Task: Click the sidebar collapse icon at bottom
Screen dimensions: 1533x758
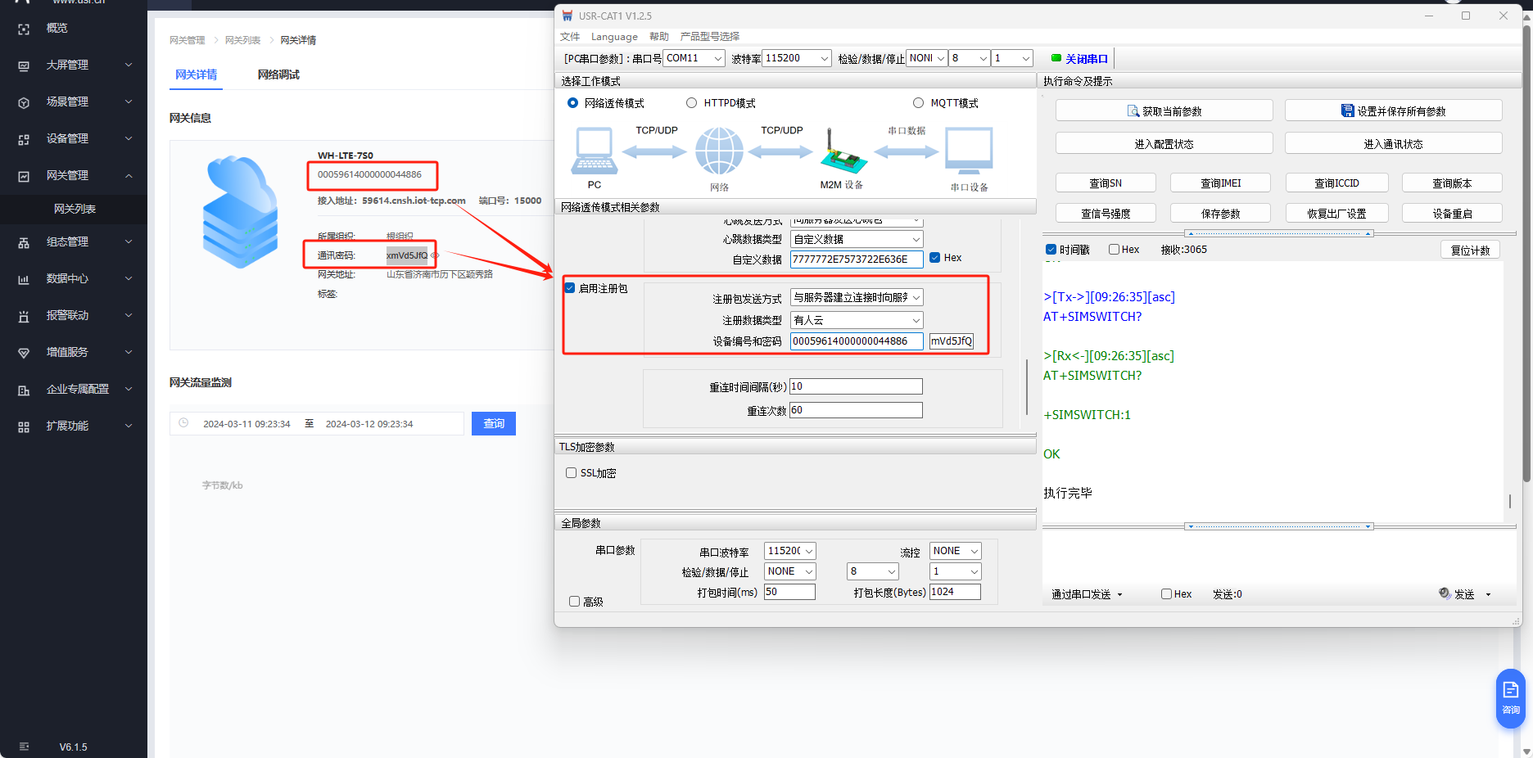Action: [24, 747]
